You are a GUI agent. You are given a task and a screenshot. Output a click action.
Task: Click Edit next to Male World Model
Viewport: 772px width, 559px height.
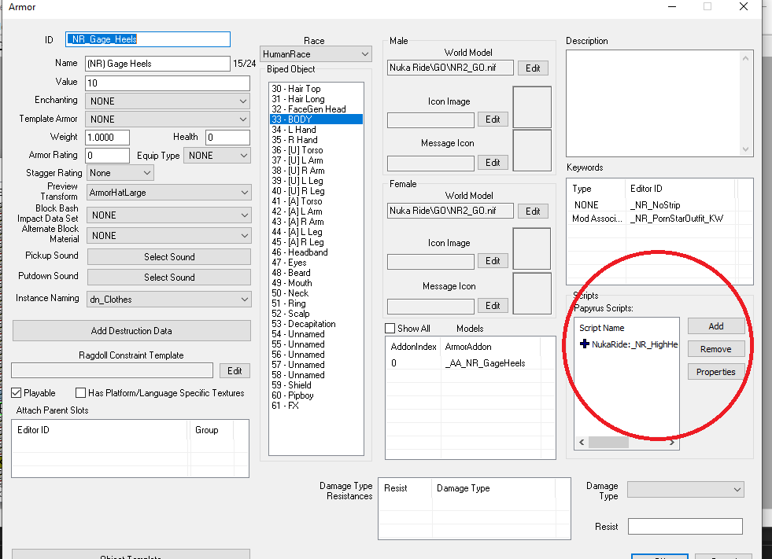(533, 68)
